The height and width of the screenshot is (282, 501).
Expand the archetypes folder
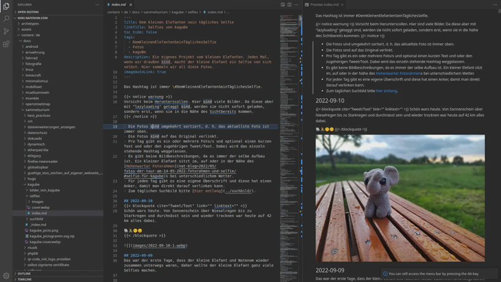[30, 24]
